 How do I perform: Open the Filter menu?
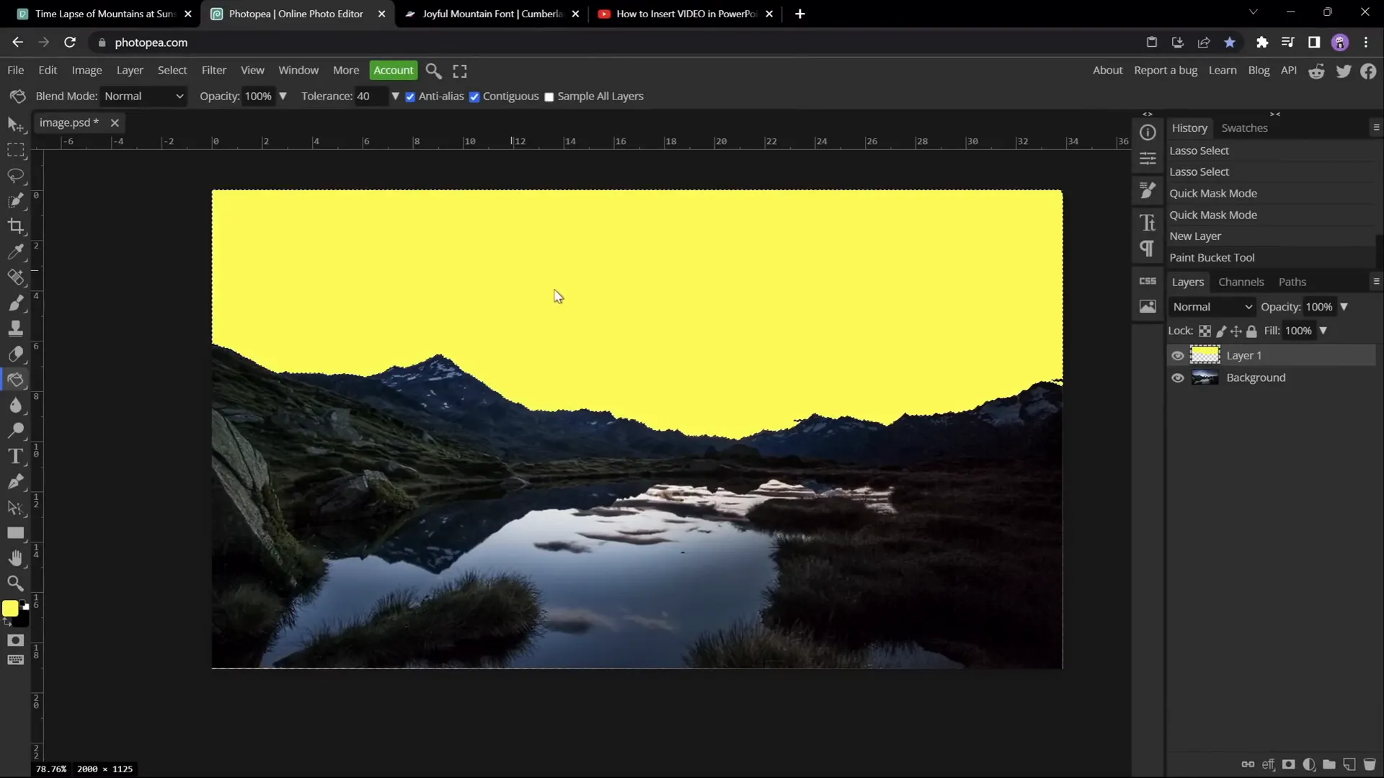pyautogui.click(x=214, y=71)
